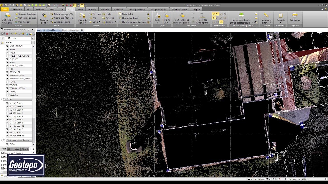Image resolution: width=328 pixels, height=184 pixels.
Task: Select the Page de démarrage view tab
Action: point(70,30)
